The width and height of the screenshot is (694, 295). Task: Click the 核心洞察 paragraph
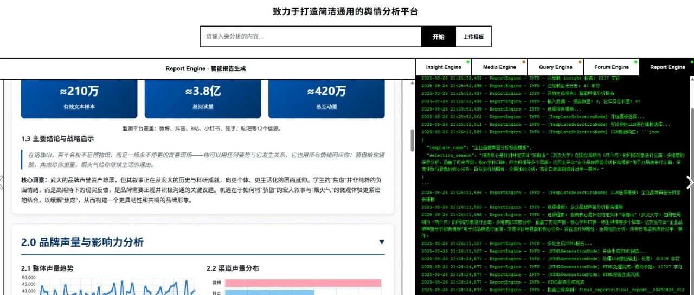pyautogui.click(x=202, y=190)
